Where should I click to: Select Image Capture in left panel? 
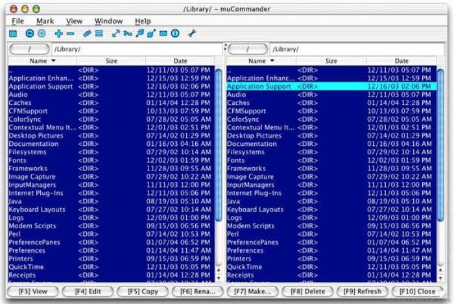point(112,177)
